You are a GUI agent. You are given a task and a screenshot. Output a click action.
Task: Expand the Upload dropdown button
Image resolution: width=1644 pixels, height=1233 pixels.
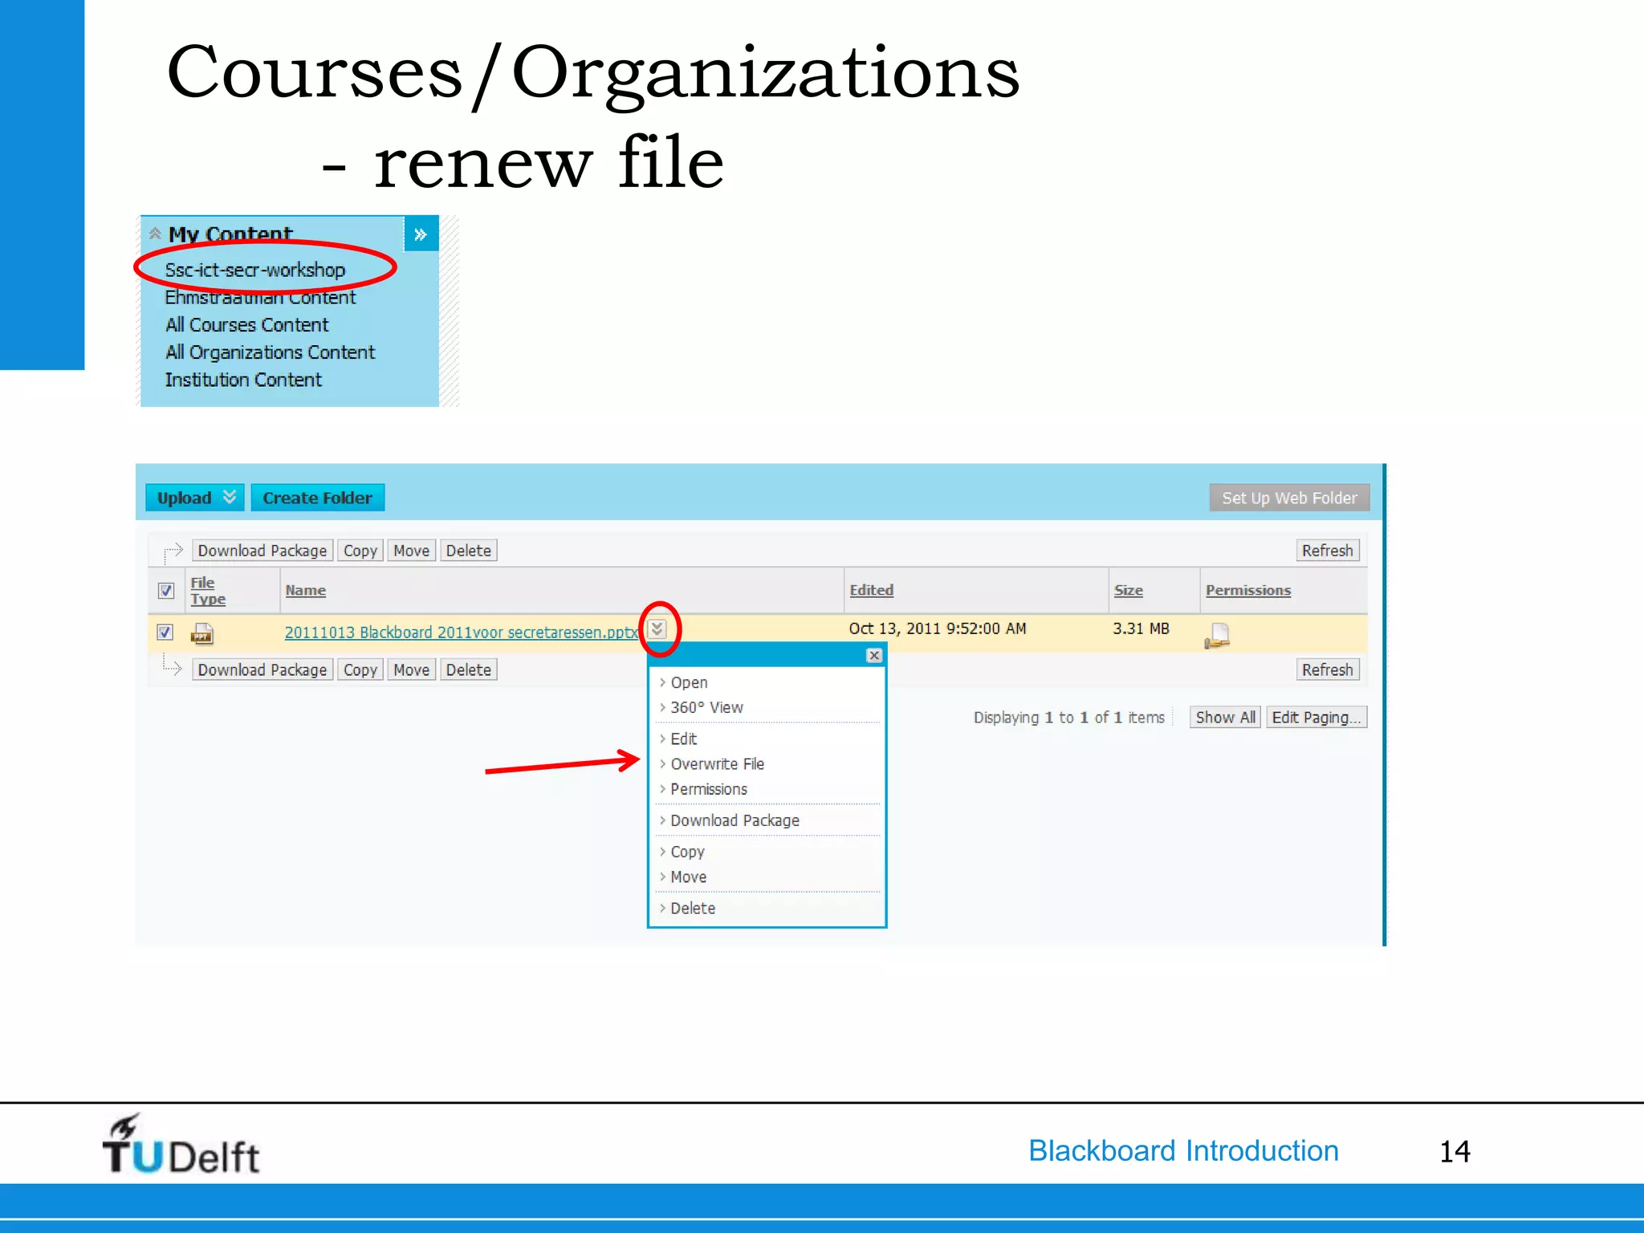coord(195,498)
